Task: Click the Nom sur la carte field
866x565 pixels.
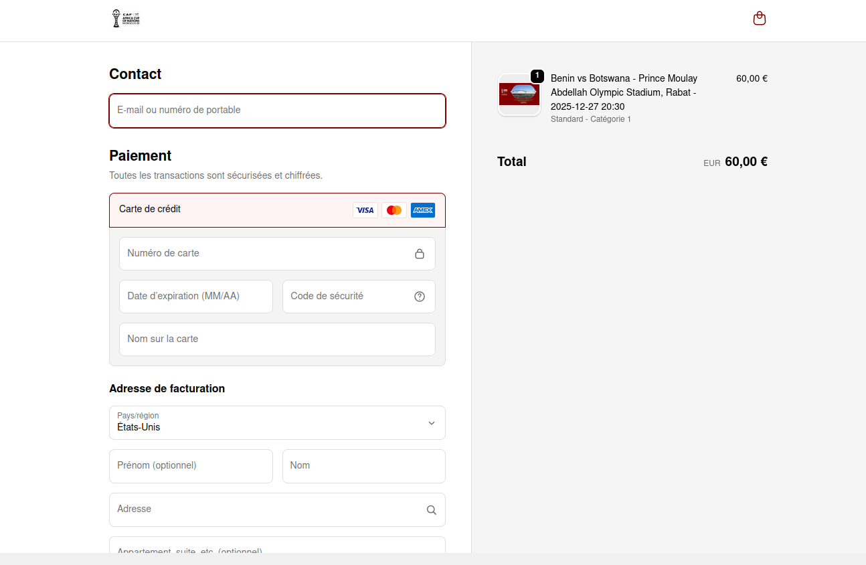Action: (x=277, y=339)
